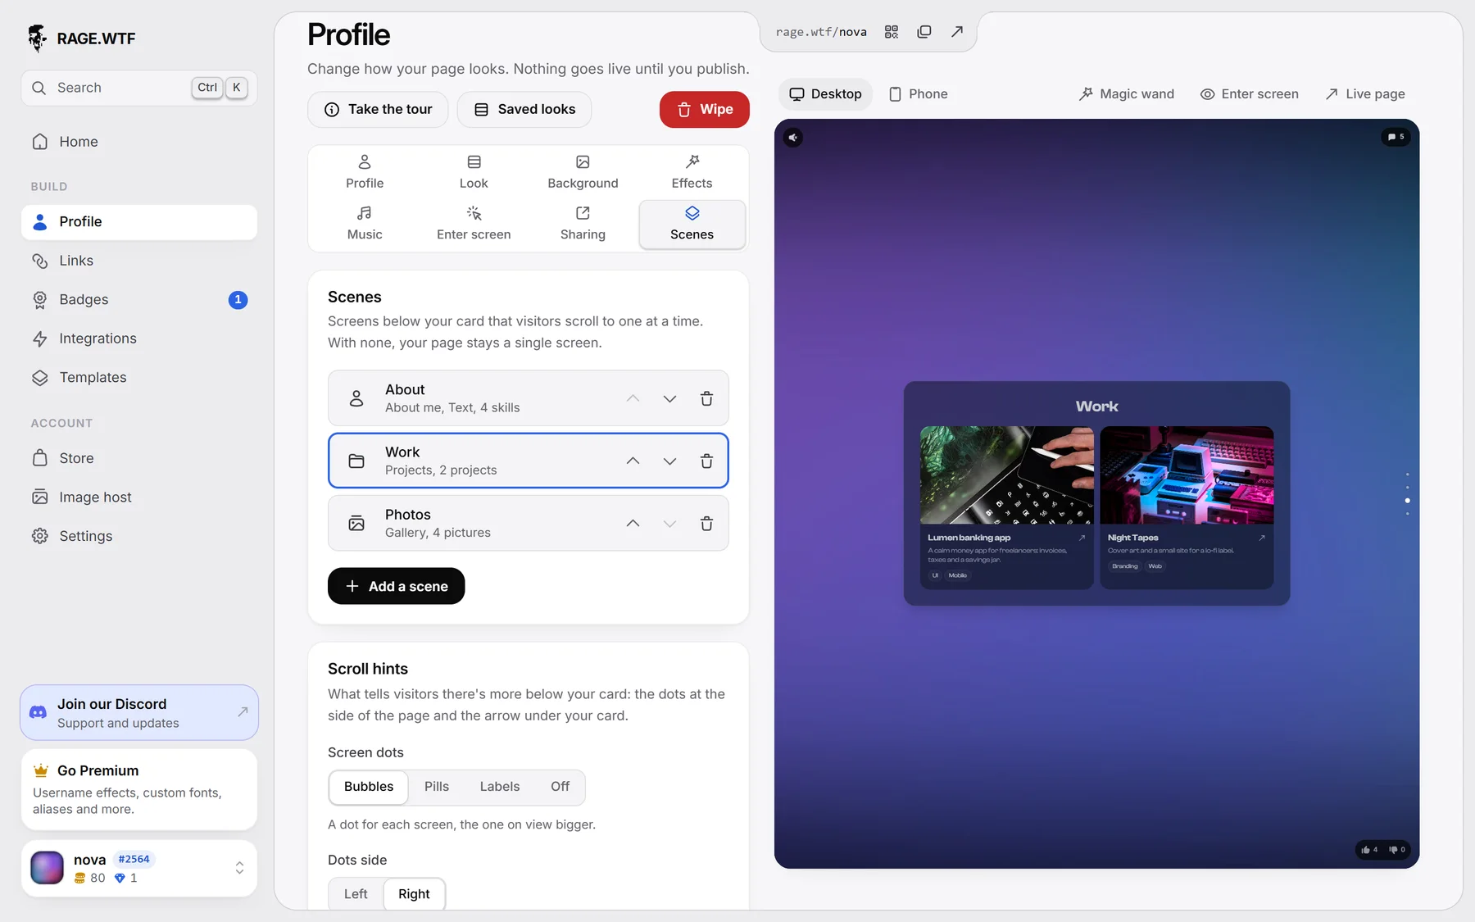Turn screen dots Off

pos(560,787)
